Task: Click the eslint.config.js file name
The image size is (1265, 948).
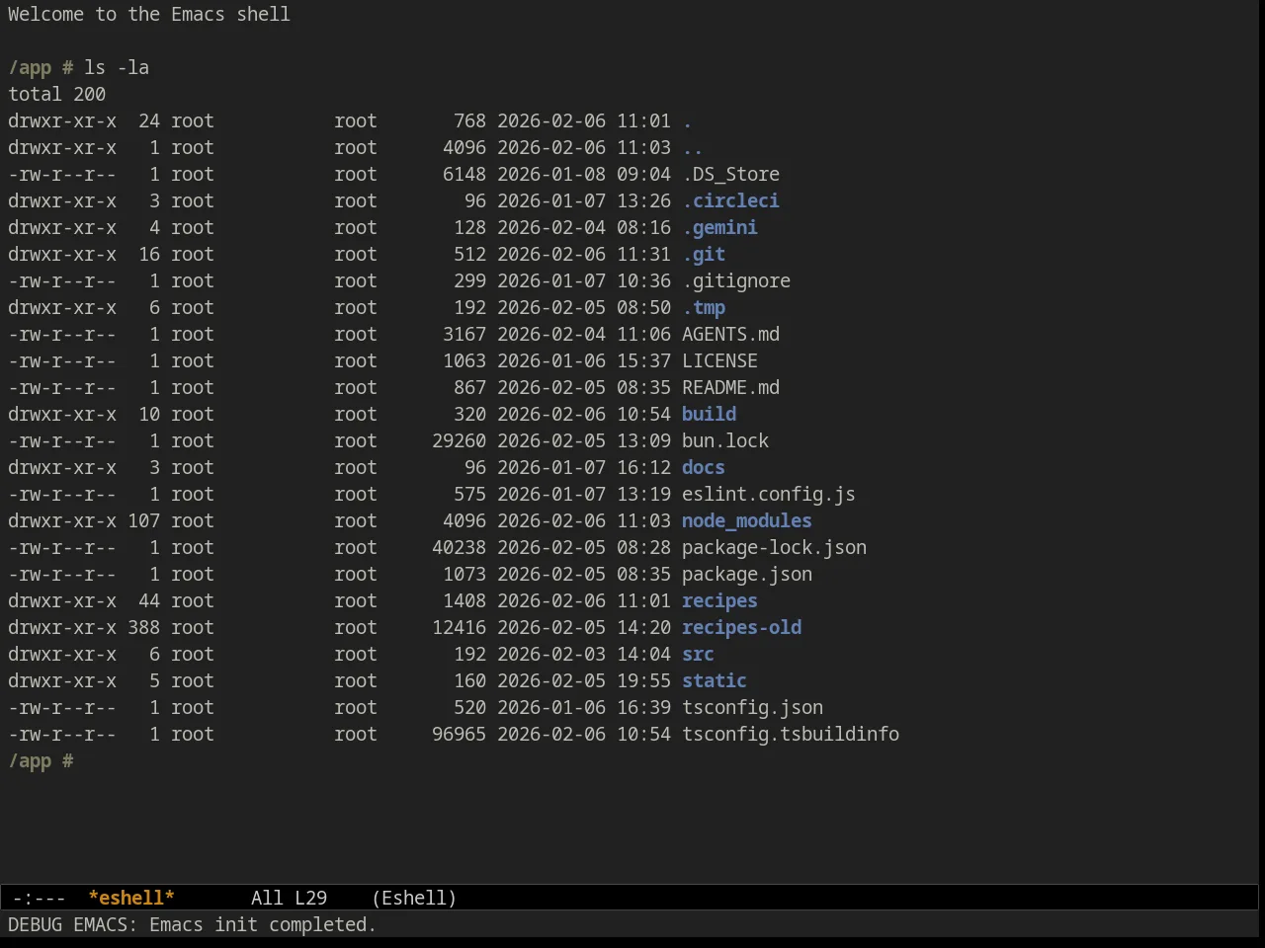Action: click(x=769, y=494)
